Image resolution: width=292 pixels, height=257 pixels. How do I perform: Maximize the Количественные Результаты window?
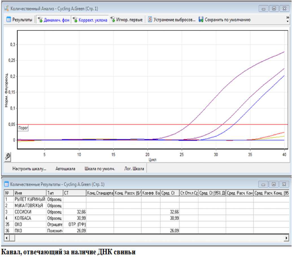[274, 184]
